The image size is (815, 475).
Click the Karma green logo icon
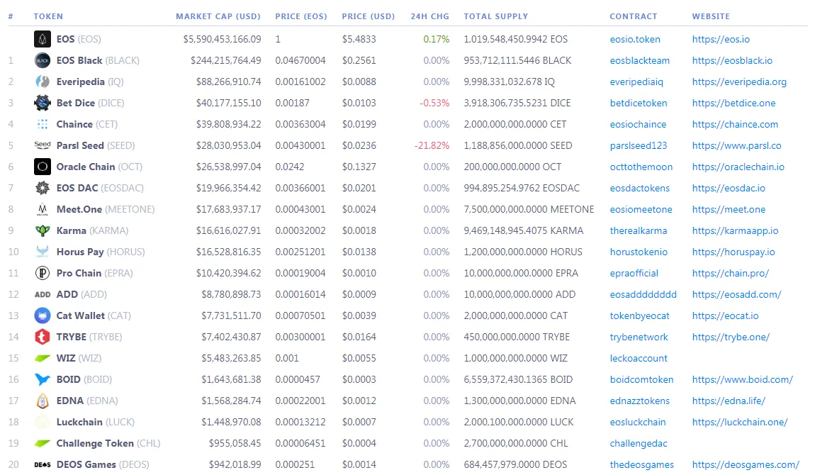coord(42,230)
